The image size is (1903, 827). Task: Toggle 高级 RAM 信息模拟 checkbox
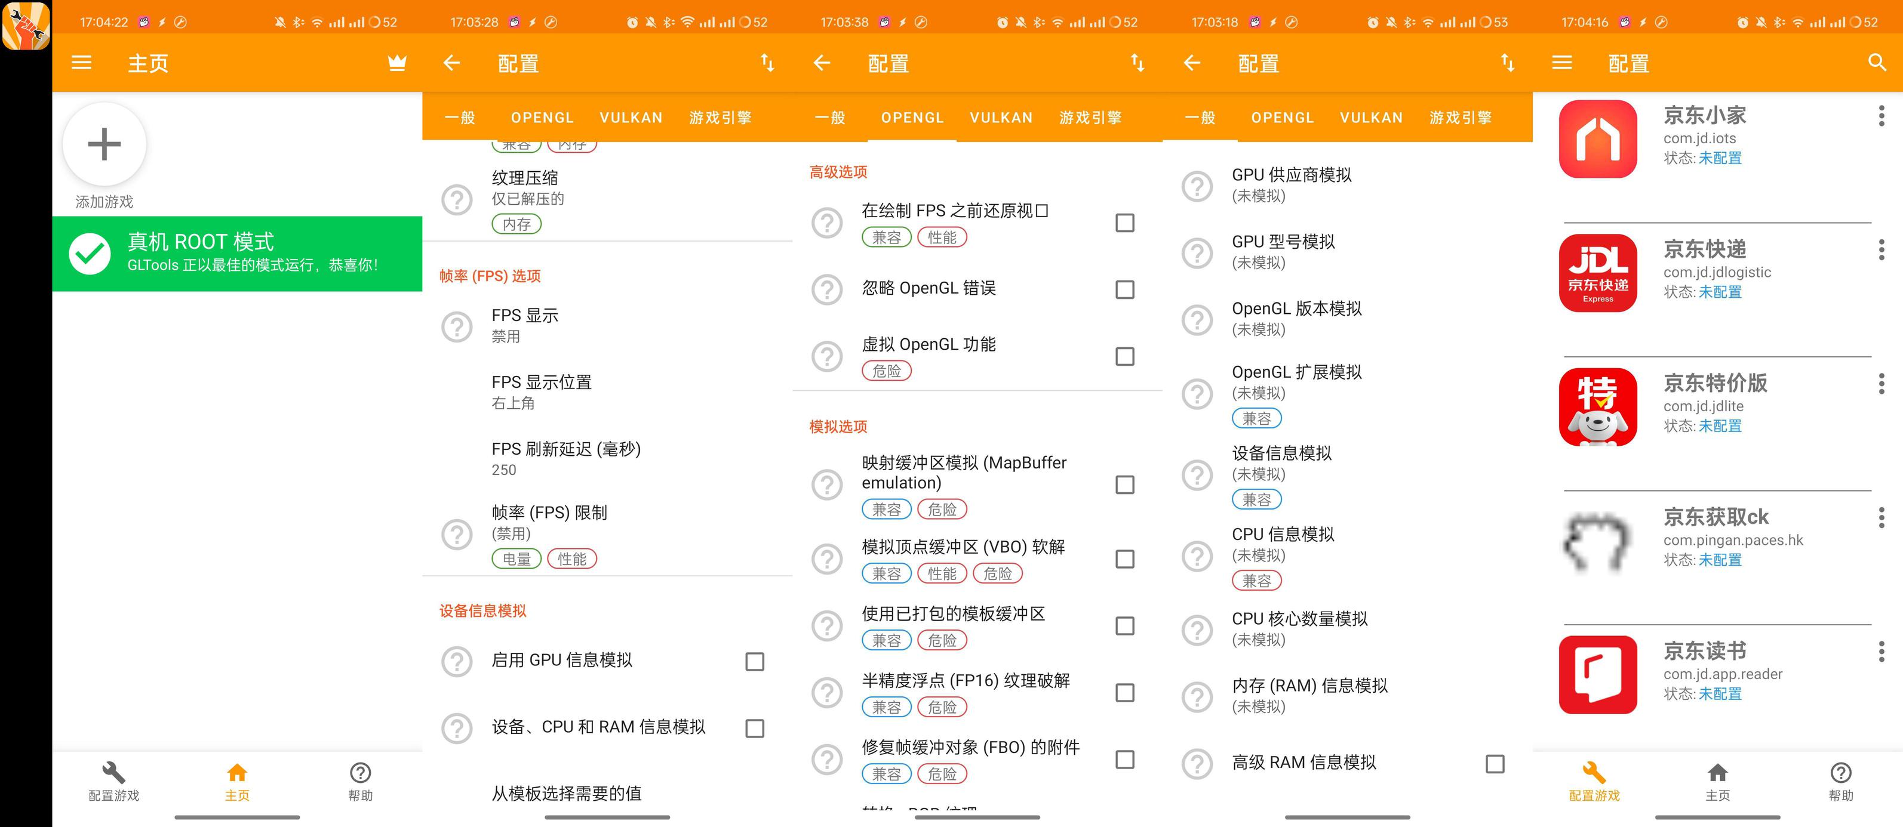[x=1495, y=764]
